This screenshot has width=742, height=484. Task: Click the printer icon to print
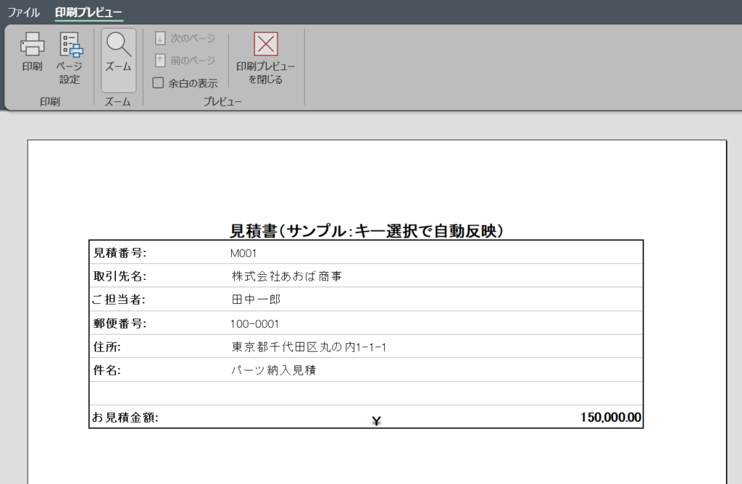pos(32,45)
